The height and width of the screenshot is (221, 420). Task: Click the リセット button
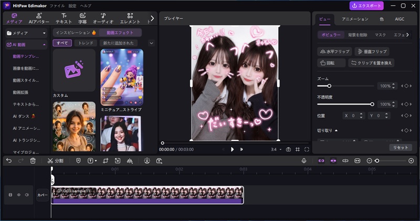coord(401,148)
